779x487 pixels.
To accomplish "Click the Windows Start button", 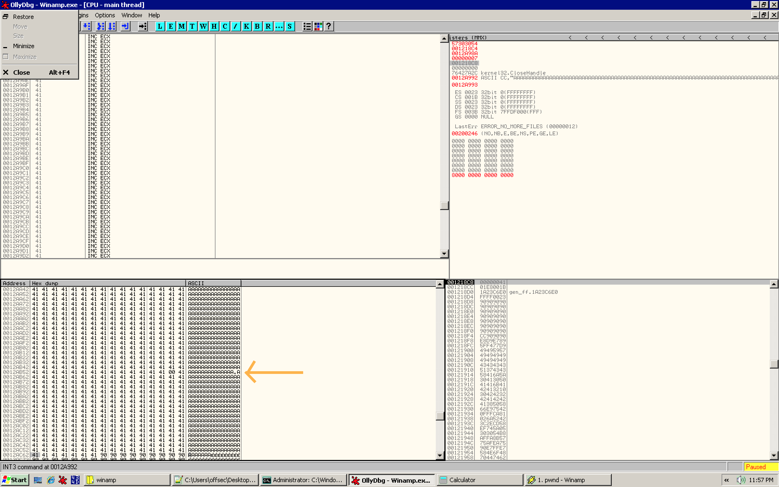I will tap(15, 480).
